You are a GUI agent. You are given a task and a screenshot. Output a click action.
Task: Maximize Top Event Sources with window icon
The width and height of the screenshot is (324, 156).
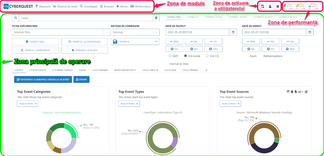pos(288,92)
